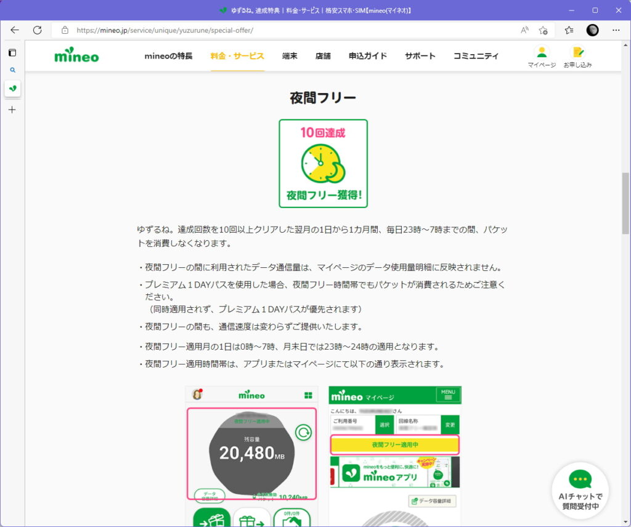Click the 20,480MB remaining data circle
This screenshot has height=527, width=631.
252,453
